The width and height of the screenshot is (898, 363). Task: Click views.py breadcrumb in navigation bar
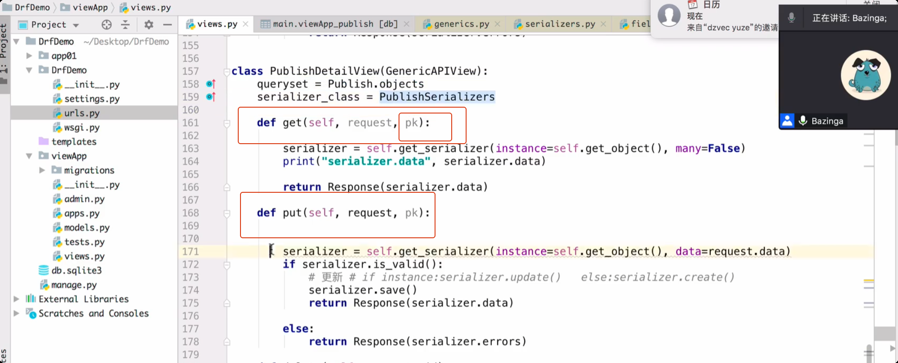point(145,8)
